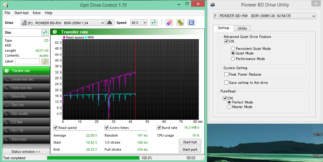323x162 pixels.
Task: Click the Length value 42:51.43
Action: (x=42, y=50)
